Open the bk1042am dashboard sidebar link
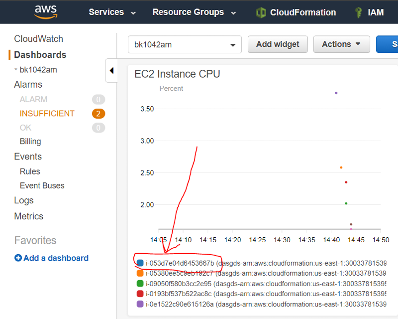The image size is (398, 319). 38,70
